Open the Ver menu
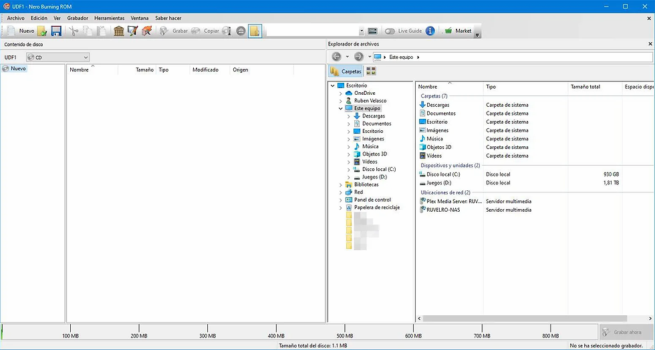This screenshot has width=655, height=350. point(57,18)
